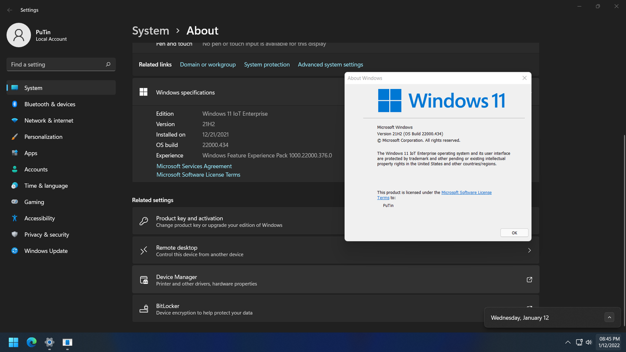
Task: Open Microsoft Software License Terms link in dialog
Action: (x=466, y=193)
